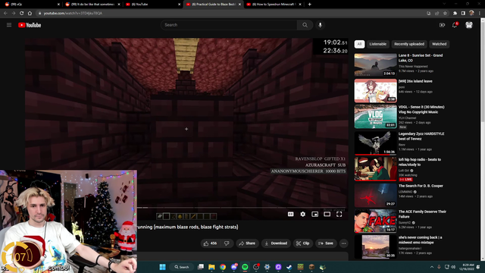This screenshot has width=485, height=273.
Task: Switch to theater mode
Action: 327,214
